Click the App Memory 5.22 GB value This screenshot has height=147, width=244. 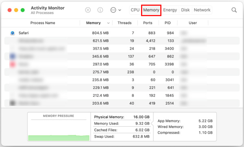pyautogui.click(x=205, y=121)
